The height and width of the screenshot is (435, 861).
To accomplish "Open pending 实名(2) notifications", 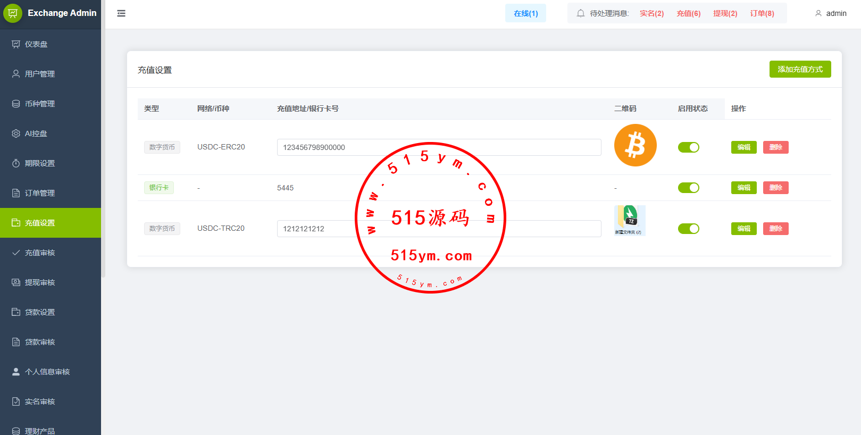I will (651, 13).
